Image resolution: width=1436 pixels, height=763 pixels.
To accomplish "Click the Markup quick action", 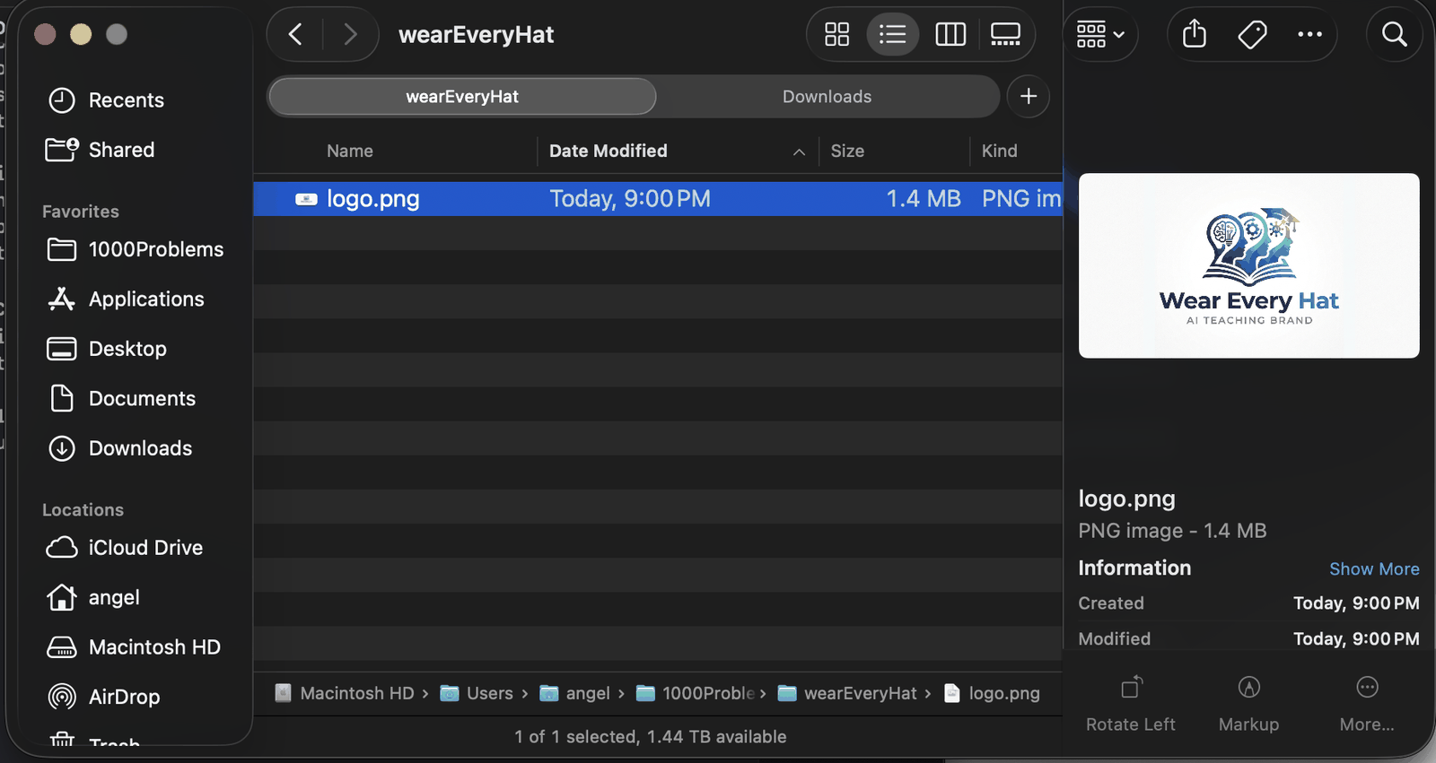I will click(1248, 704).
